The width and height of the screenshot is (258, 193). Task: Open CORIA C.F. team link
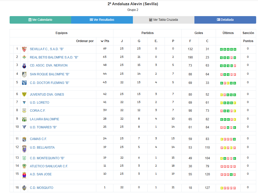(x=38, y=111)
